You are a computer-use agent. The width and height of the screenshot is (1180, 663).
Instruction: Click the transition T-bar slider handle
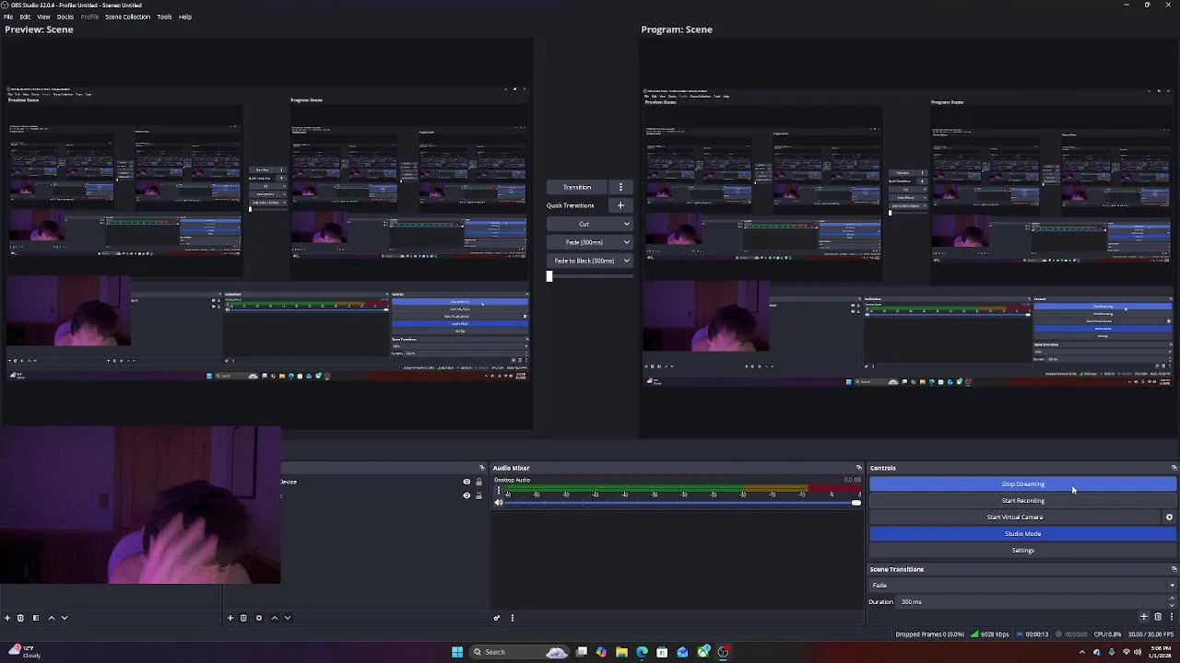(549, 275)
